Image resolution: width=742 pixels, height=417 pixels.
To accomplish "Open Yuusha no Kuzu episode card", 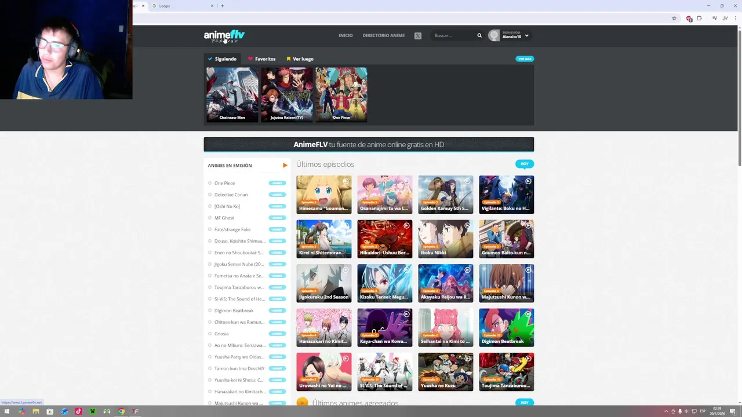I will click(446, 372).
